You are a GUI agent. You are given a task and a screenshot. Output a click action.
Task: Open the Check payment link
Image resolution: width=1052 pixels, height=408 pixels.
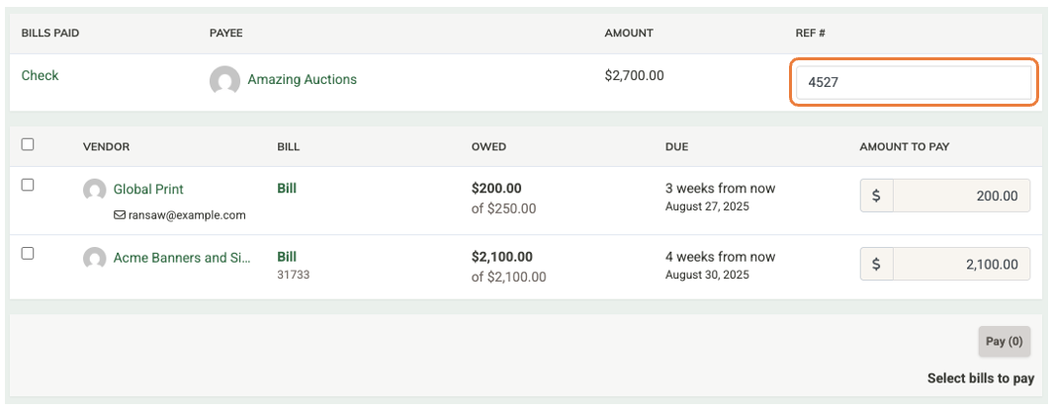click(41, 76)
